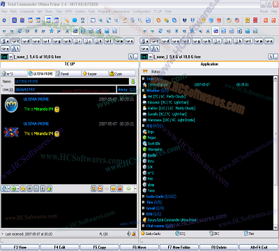279x251 pixels.
Task: Click the gear icon at toolbar start
Action: [x=4, y=20]
